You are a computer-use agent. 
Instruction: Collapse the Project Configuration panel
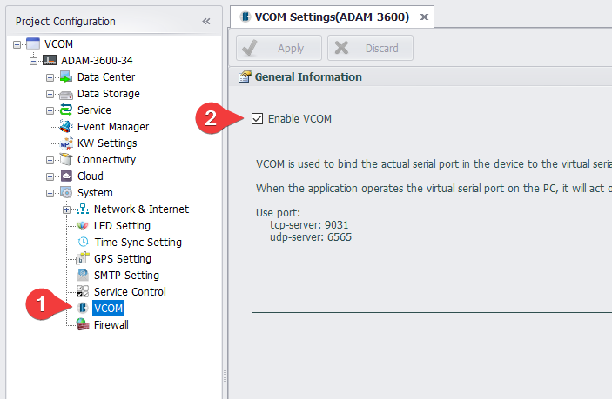point(206,21)
